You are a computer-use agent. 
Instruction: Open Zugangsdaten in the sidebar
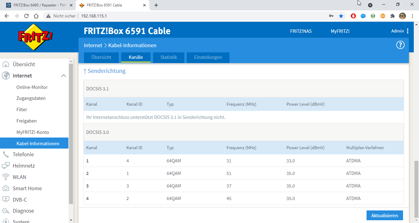click(x=31, y=98)
